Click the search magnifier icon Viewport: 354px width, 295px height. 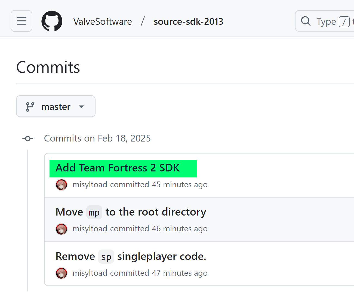click(x=306, y=21)
